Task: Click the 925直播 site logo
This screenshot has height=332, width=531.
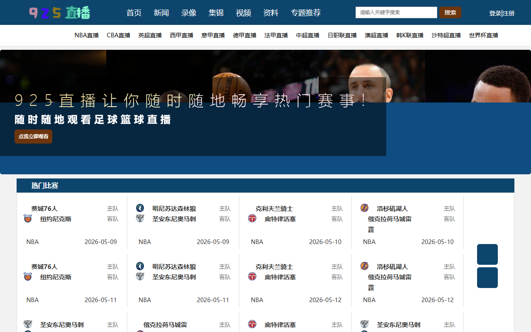Action: click(x=60, y=13)
